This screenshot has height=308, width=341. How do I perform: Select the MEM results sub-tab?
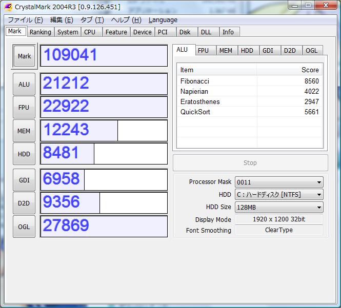click(227, 50)
